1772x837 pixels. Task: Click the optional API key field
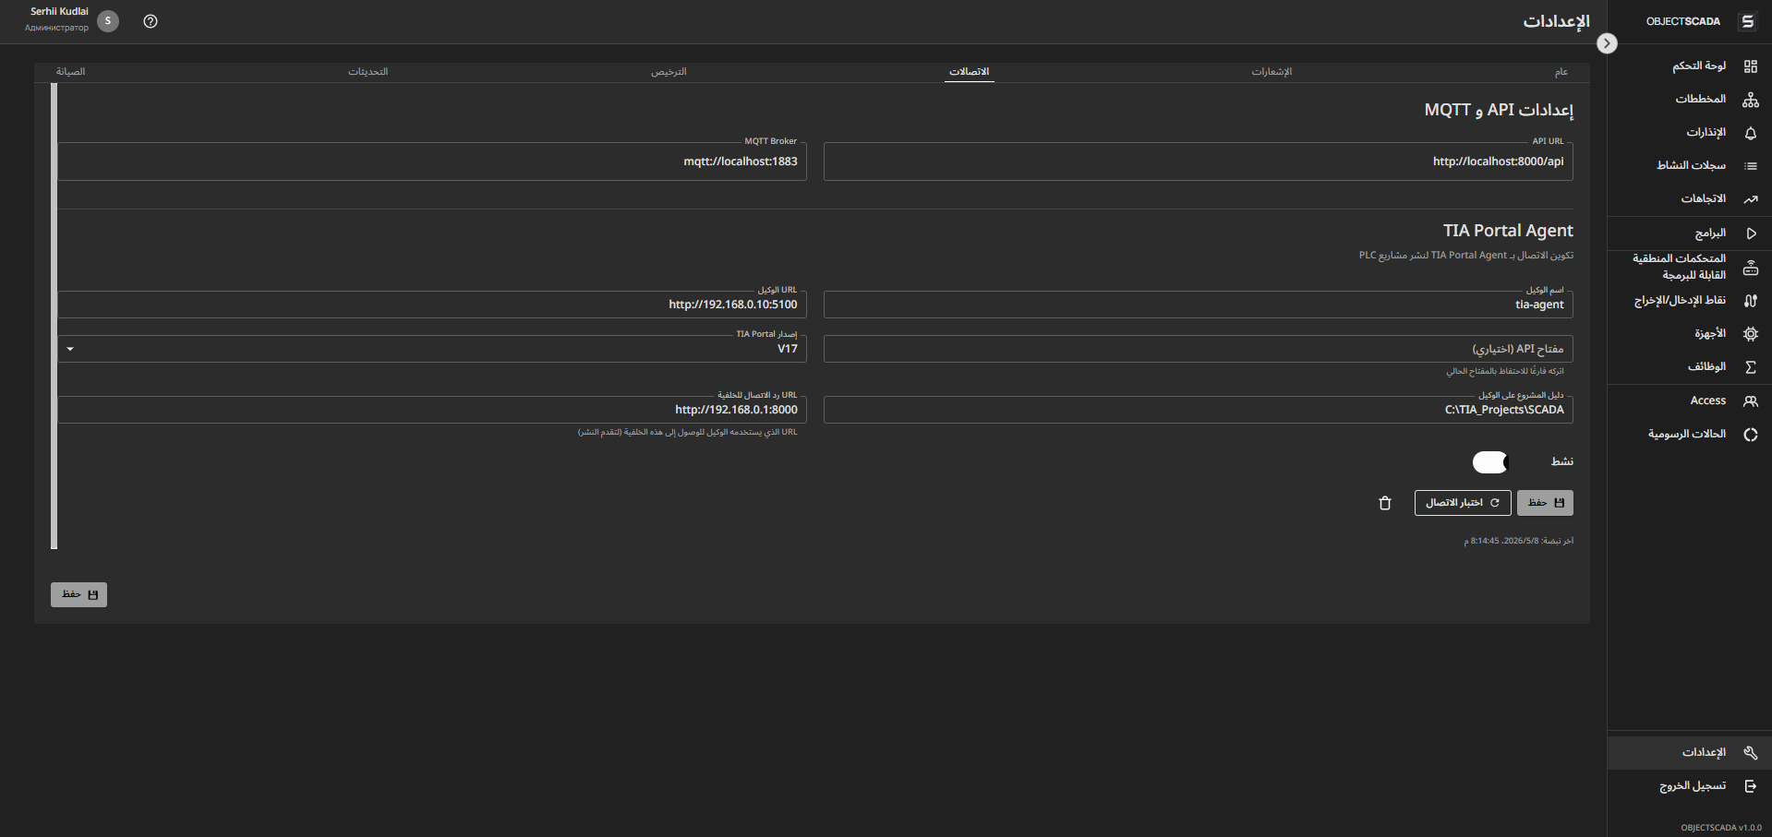click(1198, 349)
